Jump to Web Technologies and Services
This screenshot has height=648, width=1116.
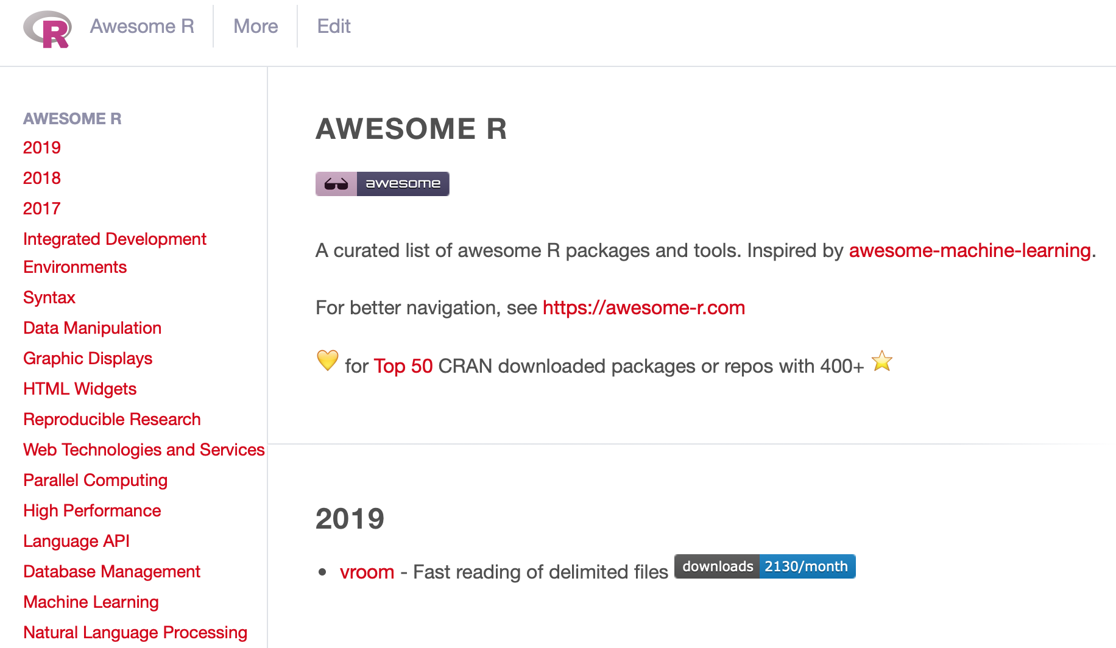pos(144,449)
